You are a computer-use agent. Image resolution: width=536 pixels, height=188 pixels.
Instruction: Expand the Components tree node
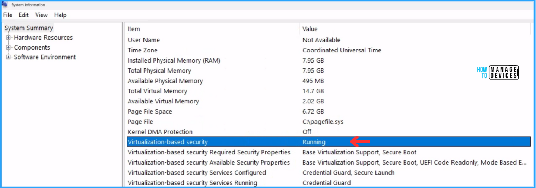pos(8,47)
